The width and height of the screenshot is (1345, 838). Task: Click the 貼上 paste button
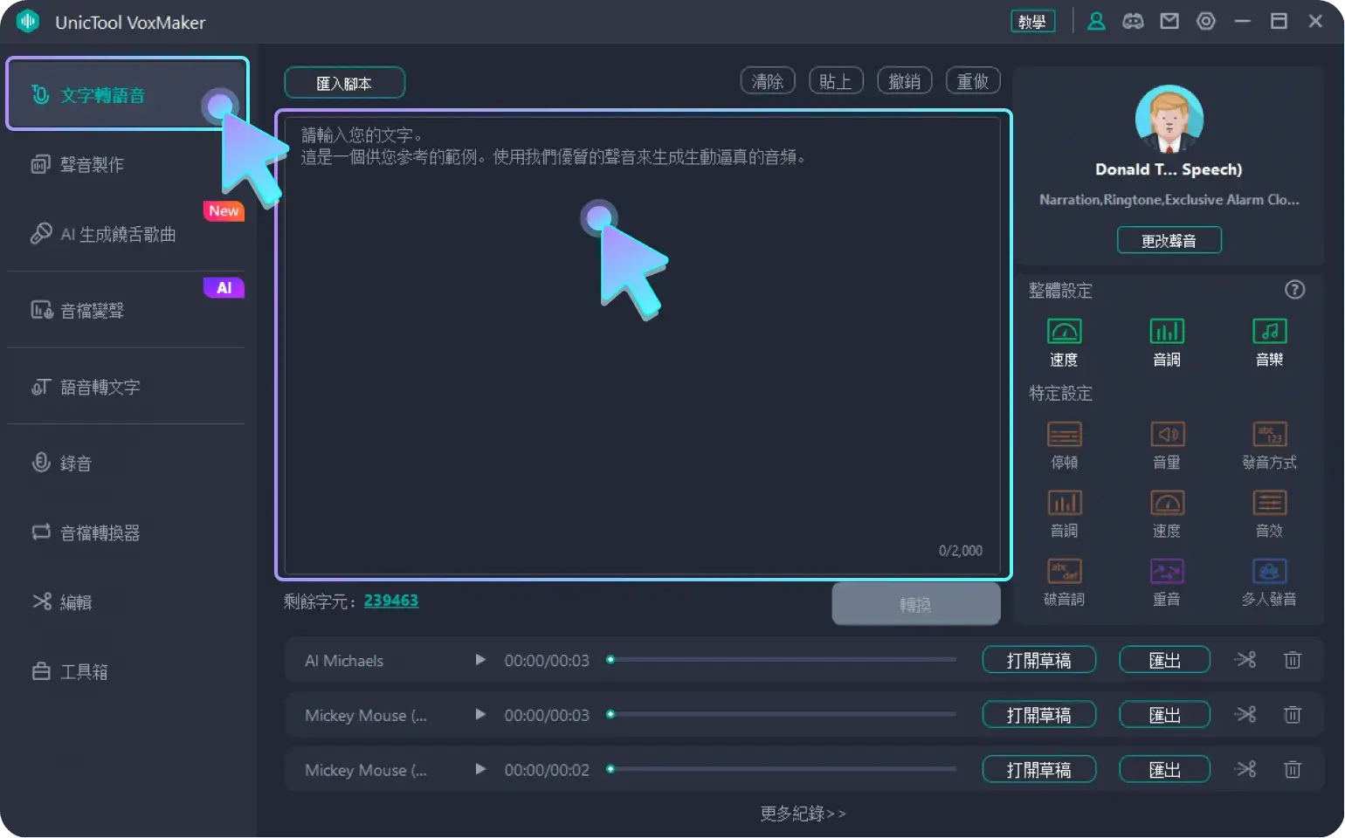[836, 81]
